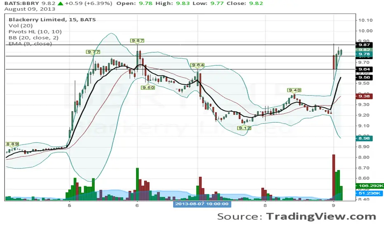The height and width of the screenshot is (226, 384).
Task: Click day 5 on the time axis
Action: 70,205
